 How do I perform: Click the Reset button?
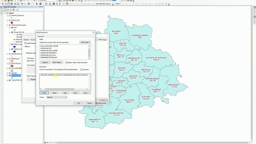point(54,93)
